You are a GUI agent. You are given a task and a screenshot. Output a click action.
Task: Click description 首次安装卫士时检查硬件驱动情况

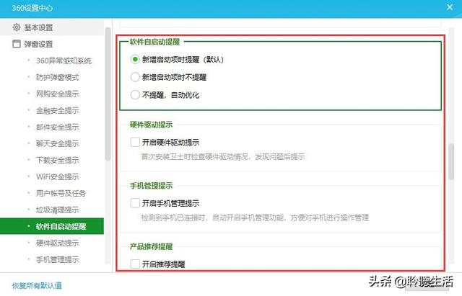click(x=223, y=157)
